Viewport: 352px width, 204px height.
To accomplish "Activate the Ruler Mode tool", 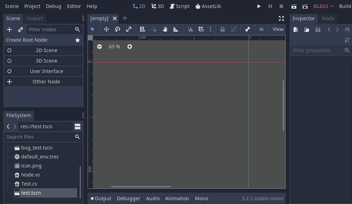I will [176, 29].
